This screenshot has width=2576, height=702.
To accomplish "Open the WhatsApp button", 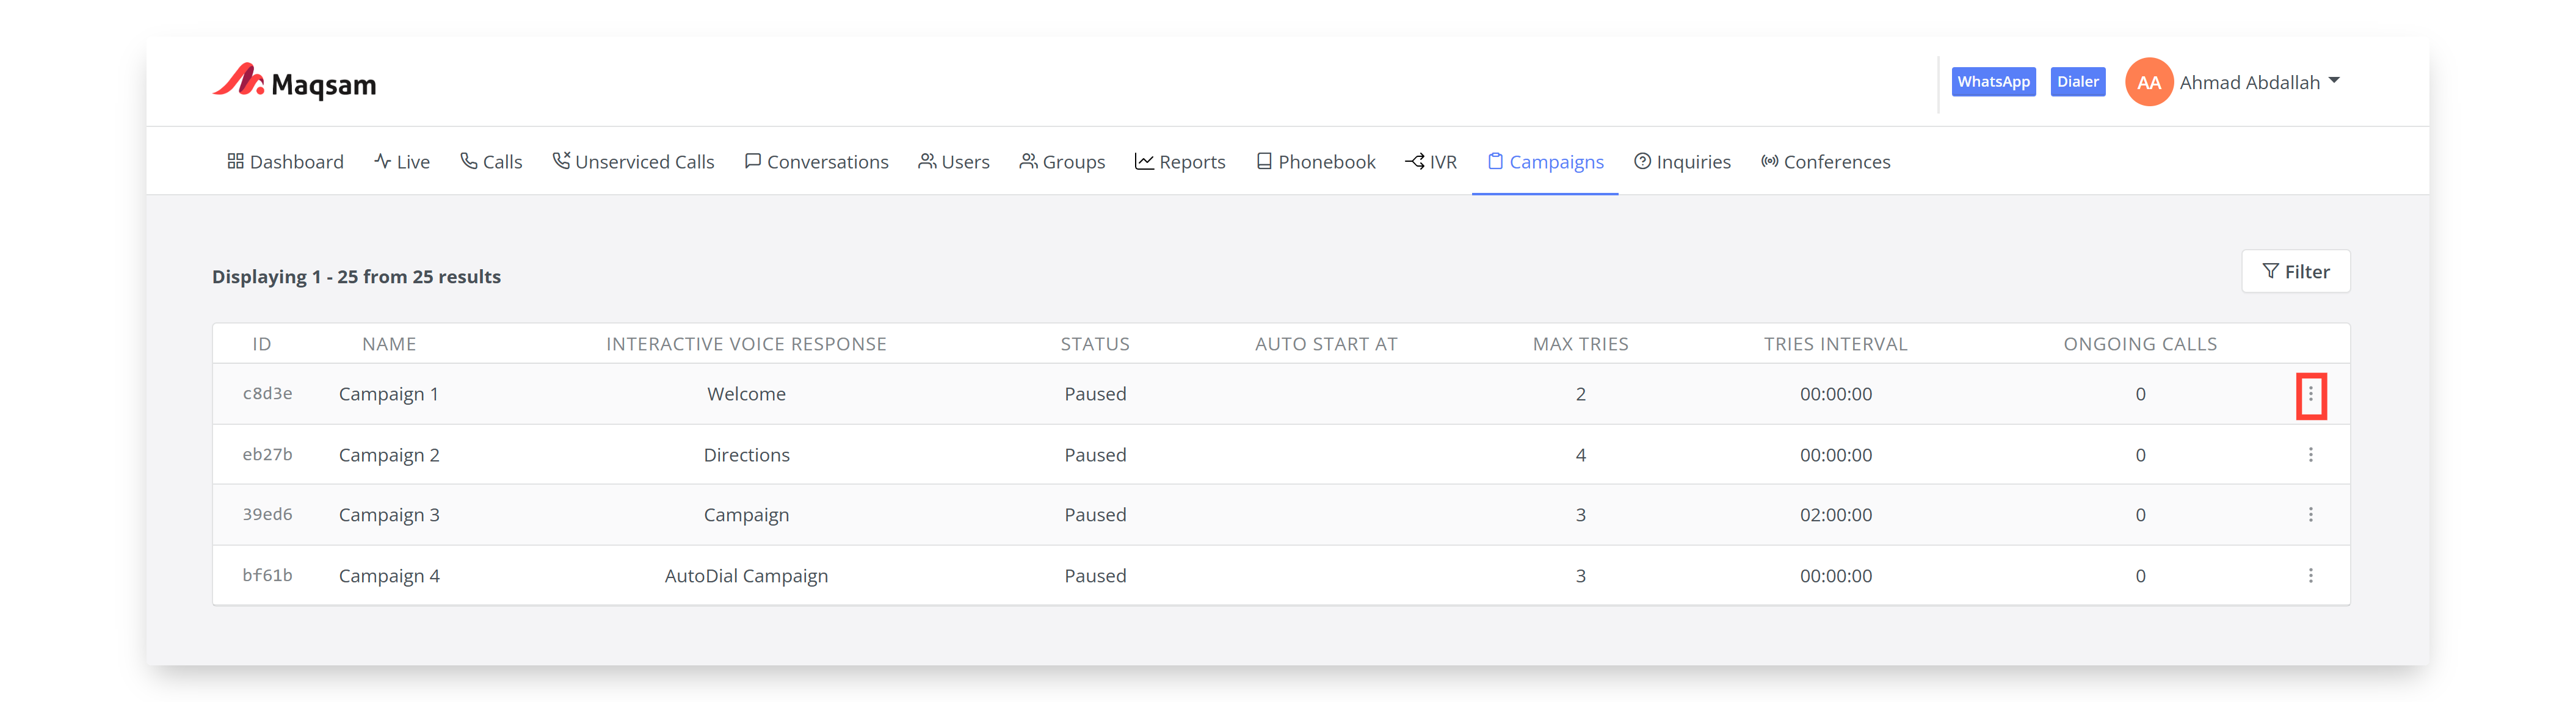I will coord(1993,82).
